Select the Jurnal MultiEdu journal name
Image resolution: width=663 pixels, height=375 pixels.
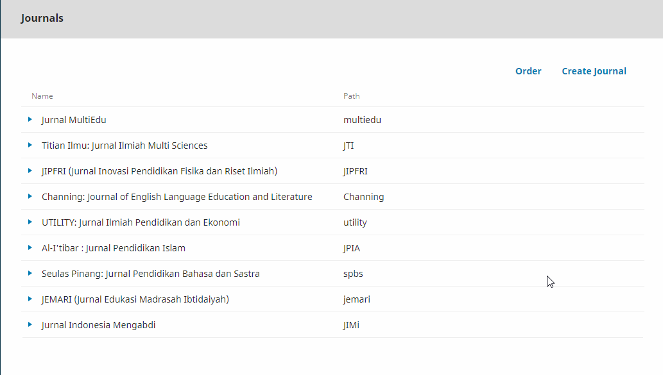[74, 120]
